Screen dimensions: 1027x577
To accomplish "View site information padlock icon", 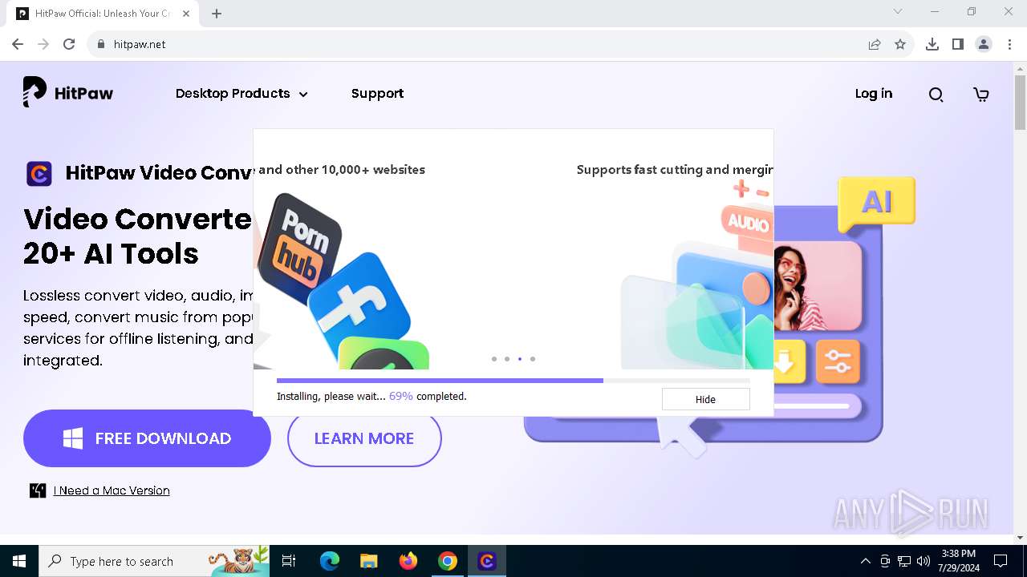I will [101, 44].
